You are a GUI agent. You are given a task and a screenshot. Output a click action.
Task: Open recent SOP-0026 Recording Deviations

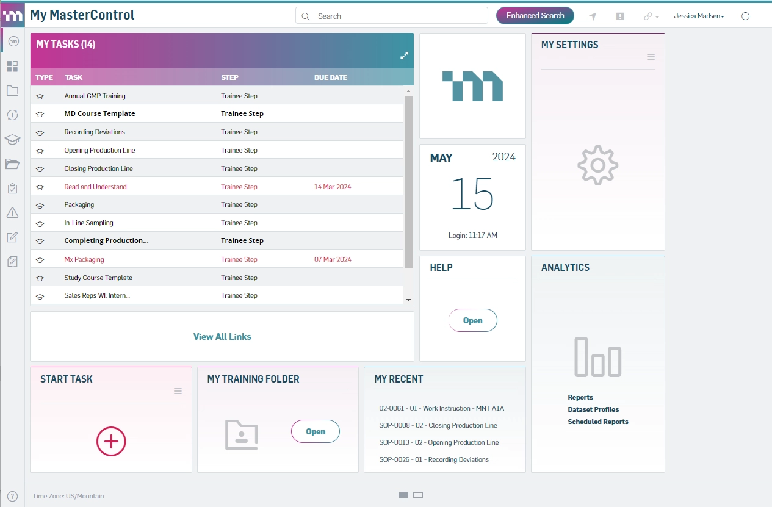pyautogui.click(x=434, y=459)
